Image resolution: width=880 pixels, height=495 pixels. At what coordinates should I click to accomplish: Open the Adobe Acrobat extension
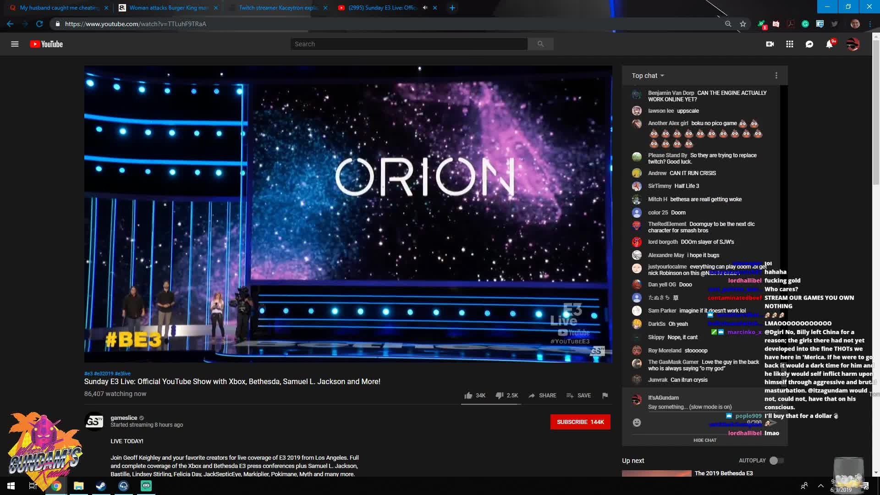coord(791,24)
